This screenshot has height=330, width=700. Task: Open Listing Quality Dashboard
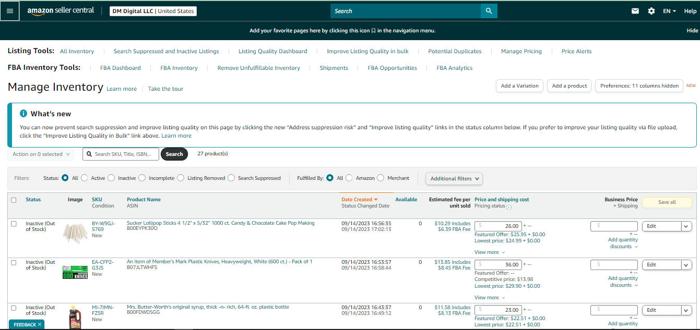coord(273,51)
